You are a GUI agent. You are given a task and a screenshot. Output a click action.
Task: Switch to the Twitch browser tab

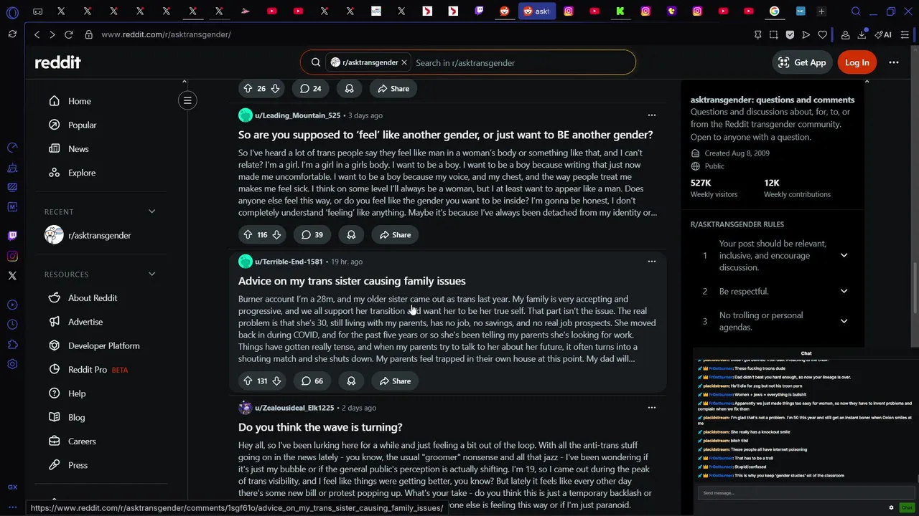[x=479, y=11]
